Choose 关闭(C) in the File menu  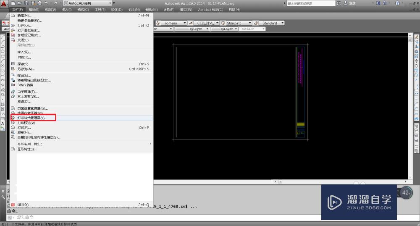82,40
